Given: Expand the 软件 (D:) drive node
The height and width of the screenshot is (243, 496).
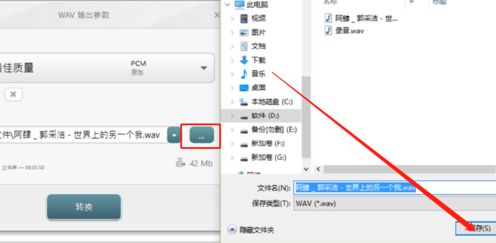Looking at the screenshot, I should click(232, 116).
